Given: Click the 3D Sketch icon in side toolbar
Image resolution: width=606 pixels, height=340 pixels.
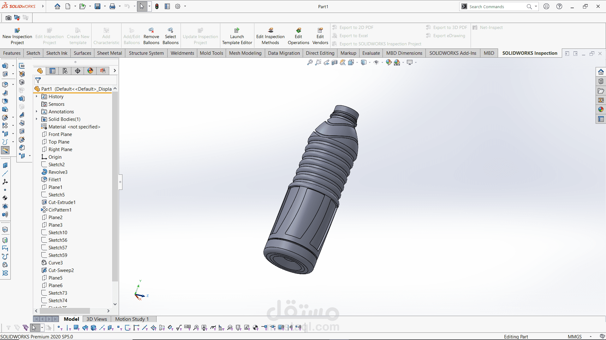Looking at the screenshot, I should click(22, 66).
